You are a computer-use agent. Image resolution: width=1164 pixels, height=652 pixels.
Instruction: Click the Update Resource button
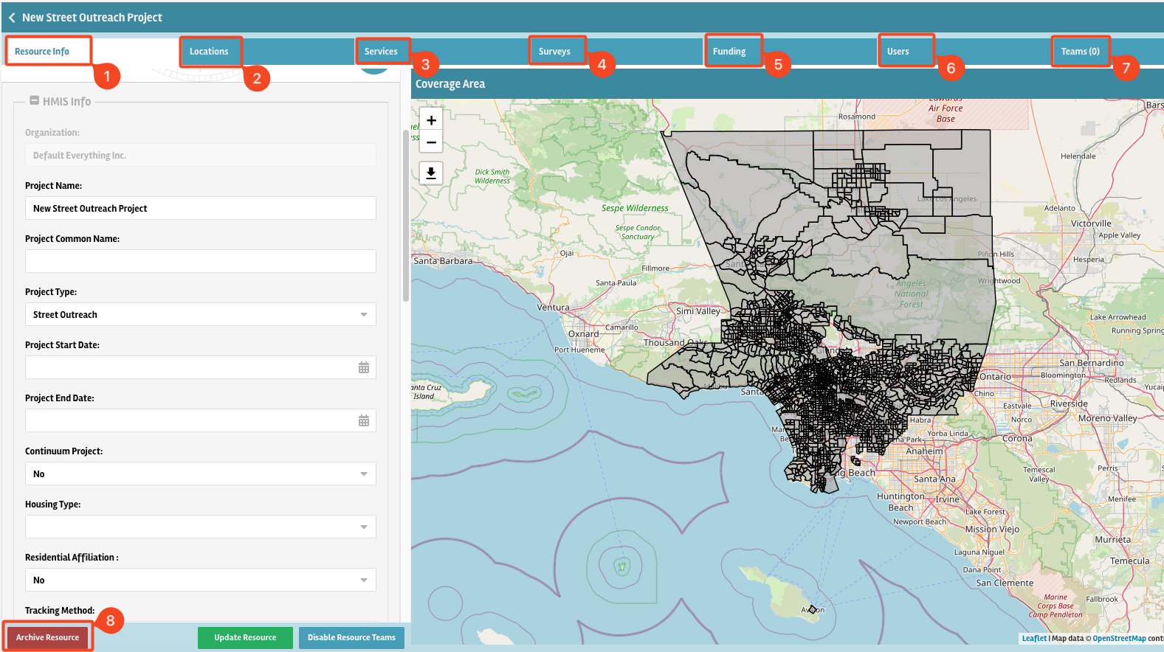(x=245, y=638)
